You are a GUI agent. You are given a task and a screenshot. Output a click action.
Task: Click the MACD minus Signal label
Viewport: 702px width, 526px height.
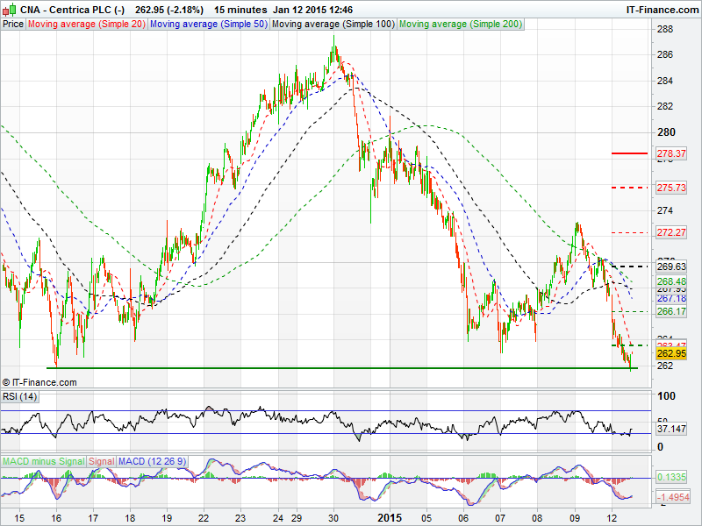click(43, 461)
